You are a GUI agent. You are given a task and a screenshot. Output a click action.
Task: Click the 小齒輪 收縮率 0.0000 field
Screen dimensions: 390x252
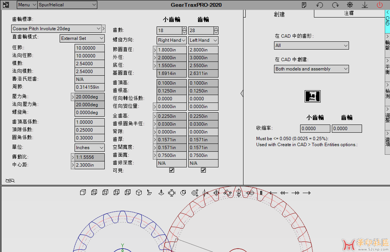pos(315,129)
